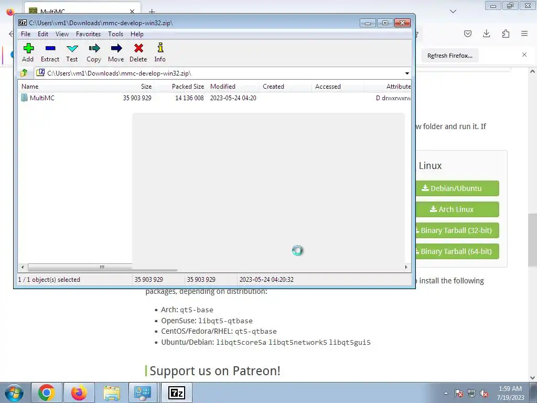Close the MultiMC Firefox tab
Image resolution: width=537 pixels, height=403 pixels.
pyautogui.click(x=132, y=12)
